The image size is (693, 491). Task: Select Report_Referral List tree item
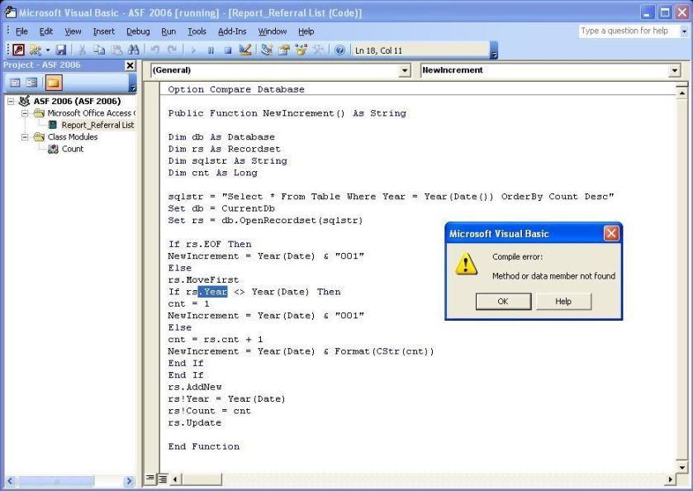pos(97,125)
